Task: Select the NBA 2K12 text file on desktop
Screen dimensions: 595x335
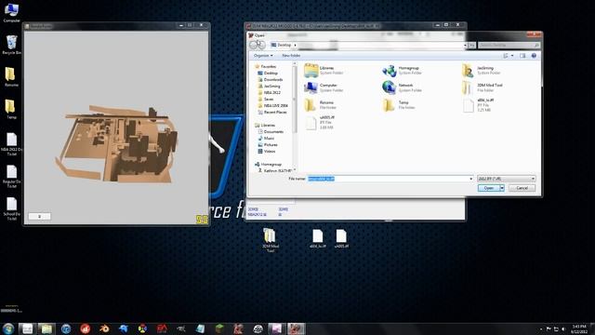Action: (x=11, y=144)
